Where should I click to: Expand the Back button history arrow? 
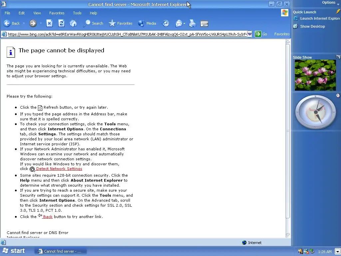click(24, 23)
